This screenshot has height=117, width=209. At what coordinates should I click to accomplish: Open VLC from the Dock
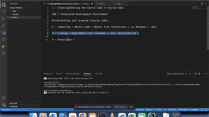point(112,115)
